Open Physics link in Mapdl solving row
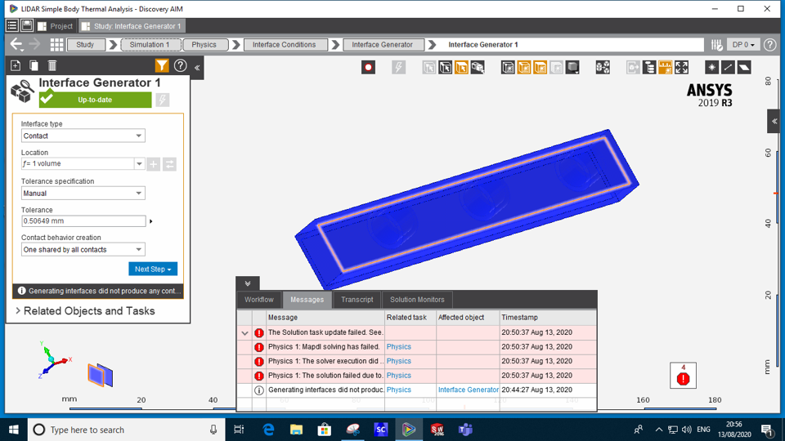 (x=398, y=346)
